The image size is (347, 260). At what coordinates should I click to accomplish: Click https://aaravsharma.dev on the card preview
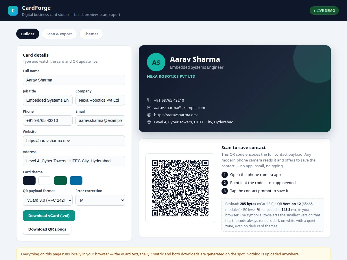176,115
